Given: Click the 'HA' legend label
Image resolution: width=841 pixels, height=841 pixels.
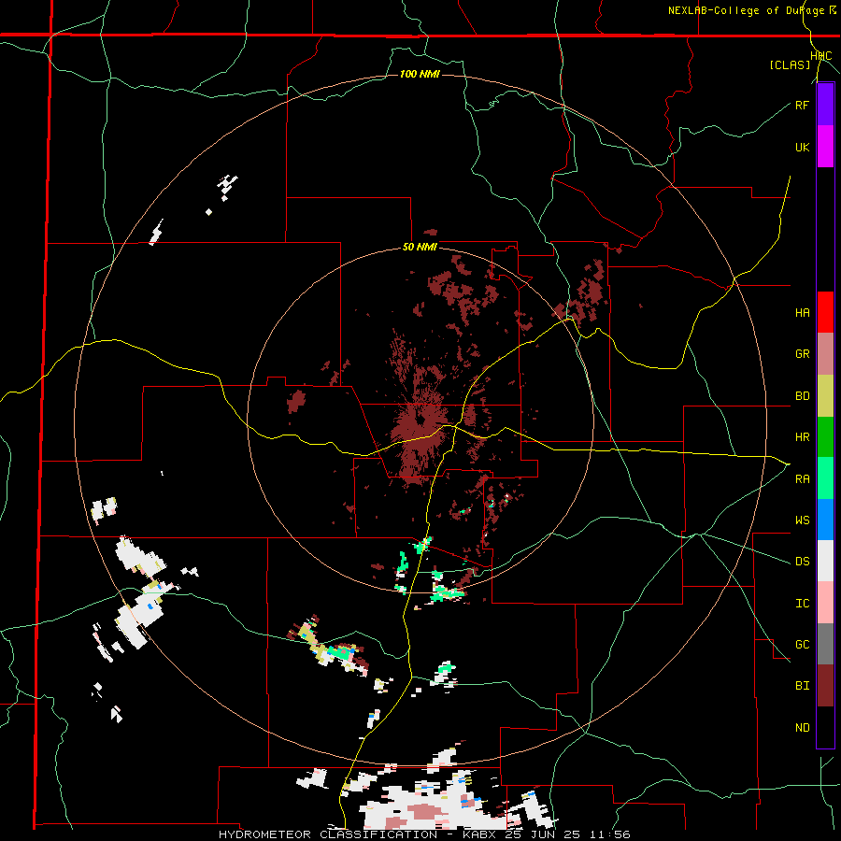Looking at the screenshot, I should pyautogui.click(x=802, y=312).
